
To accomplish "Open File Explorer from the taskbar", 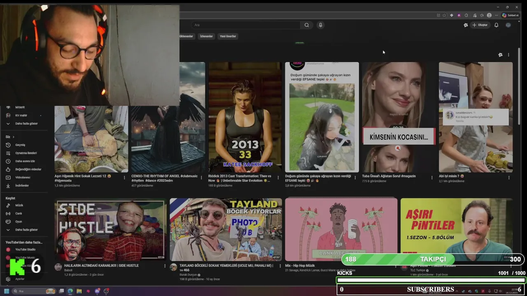I will tap(79, 291).
